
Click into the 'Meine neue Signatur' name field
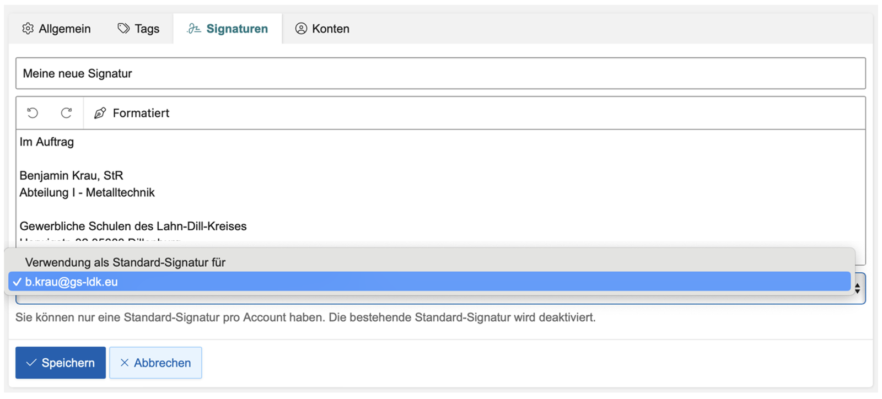click(x=440, y=73)
